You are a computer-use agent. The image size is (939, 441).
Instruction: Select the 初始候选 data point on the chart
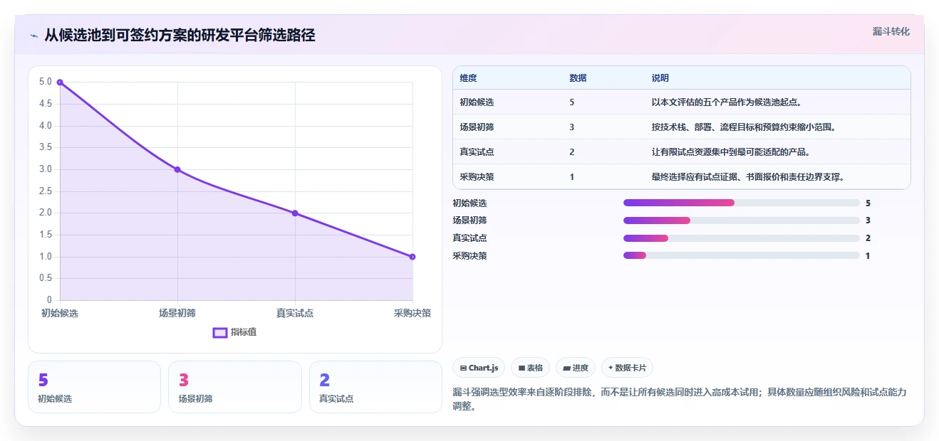tap(60, 82)
